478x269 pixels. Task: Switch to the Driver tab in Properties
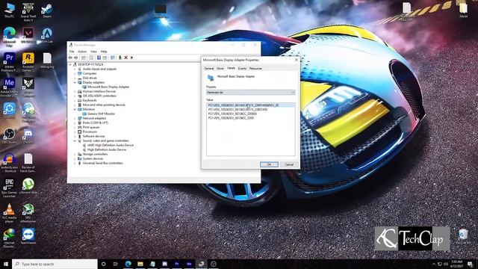(220, 69)
